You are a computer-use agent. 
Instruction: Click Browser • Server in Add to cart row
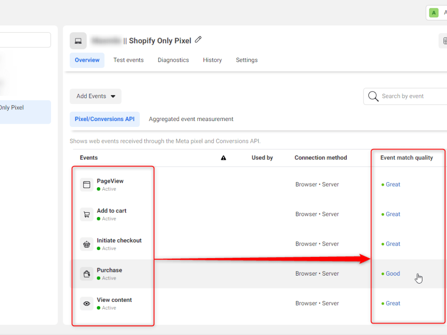(x=317, y=214)
